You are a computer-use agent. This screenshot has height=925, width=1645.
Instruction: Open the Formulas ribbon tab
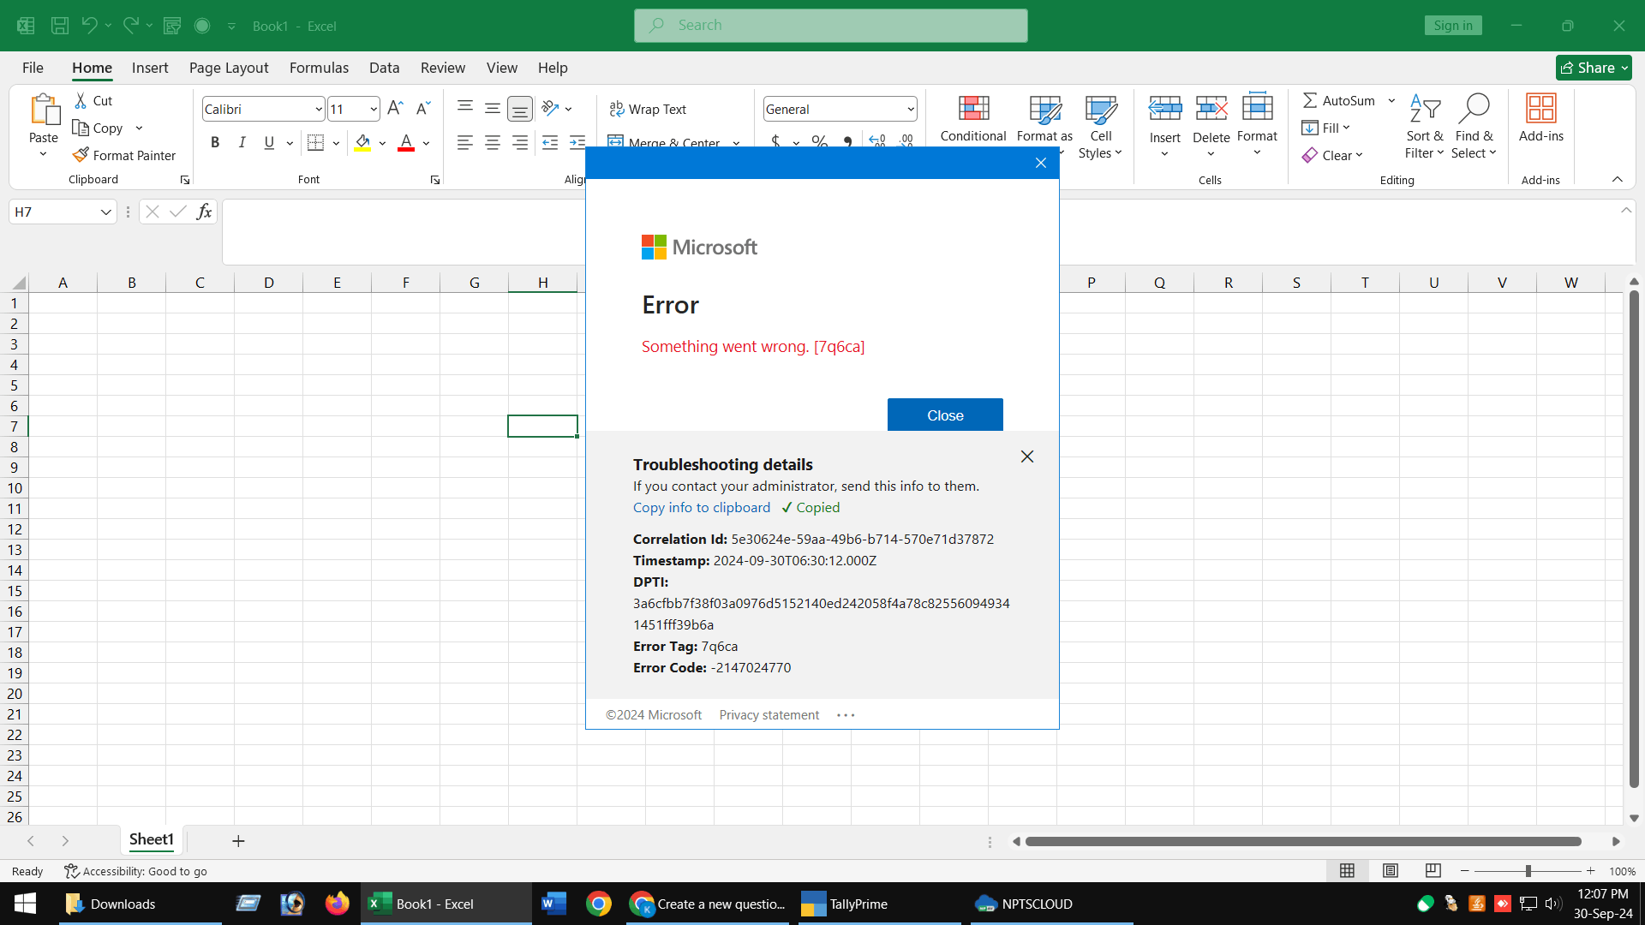[x=319, y=68]
